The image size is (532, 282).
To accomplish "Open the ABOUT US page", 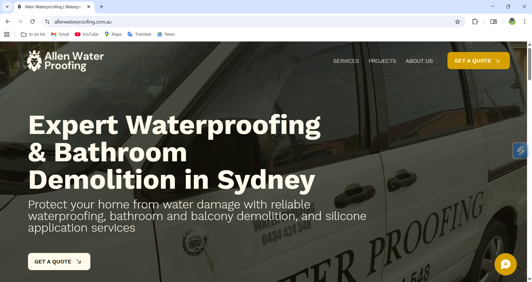I will [x=419, y=61].
